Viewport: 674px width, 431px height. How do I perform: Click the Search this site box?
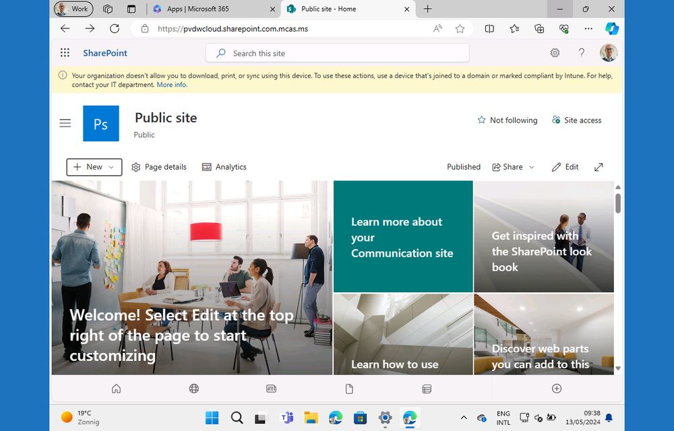(338, 53)
